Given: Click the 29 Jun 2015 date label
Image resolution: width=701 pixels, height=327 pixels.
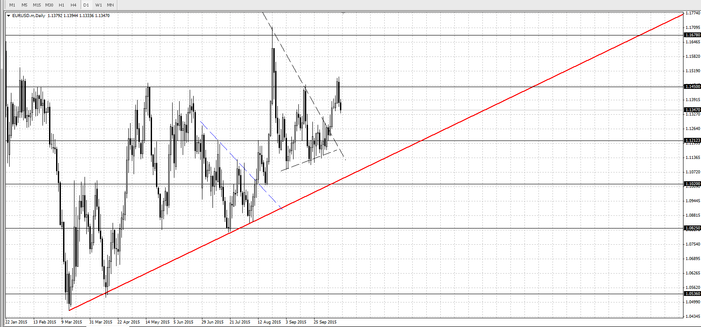Looking at the screenshot, I should point(212,322).
